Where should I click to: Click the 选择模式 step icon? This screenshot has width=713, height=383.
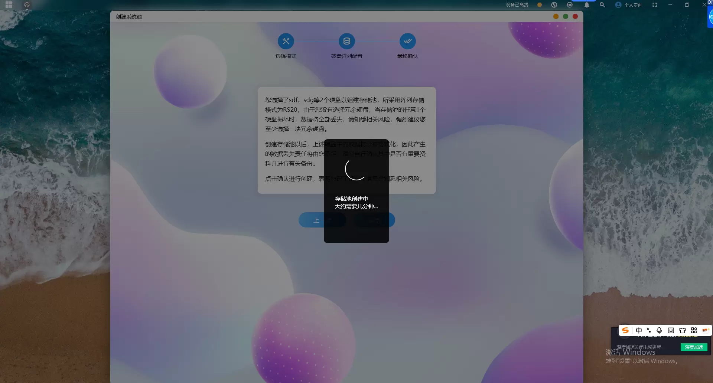pos(286,41)
